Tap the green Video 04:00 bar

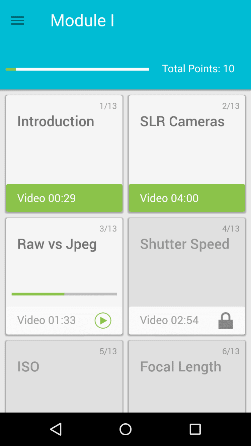(187, 198)
